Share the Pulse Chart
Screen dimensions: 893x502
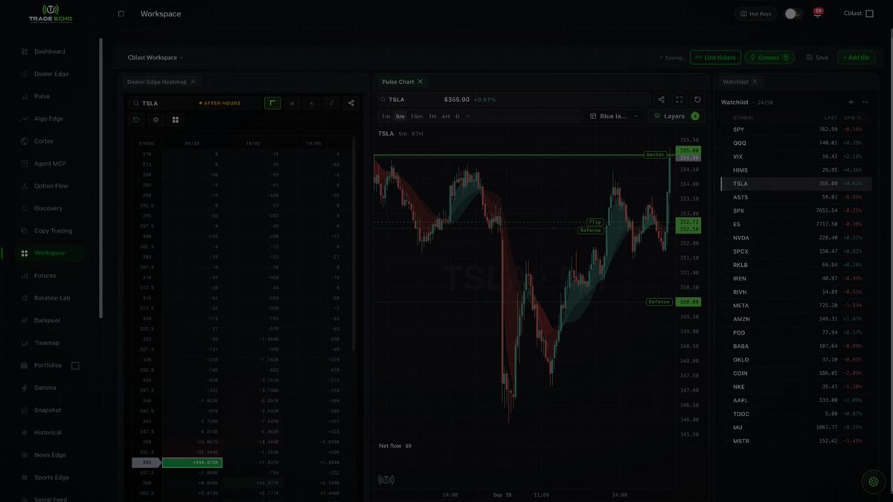(662, 100)
